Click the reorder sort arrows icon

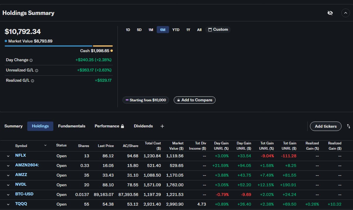[x=349, y=126]
